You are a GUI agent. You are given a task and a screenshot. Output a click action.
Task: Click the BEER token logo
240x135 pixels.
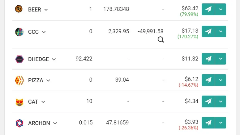pyautogui.click(x=19, y=9)
